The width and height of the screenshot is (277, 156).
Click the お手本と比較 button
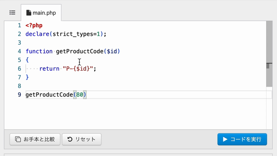pos(35,140)
